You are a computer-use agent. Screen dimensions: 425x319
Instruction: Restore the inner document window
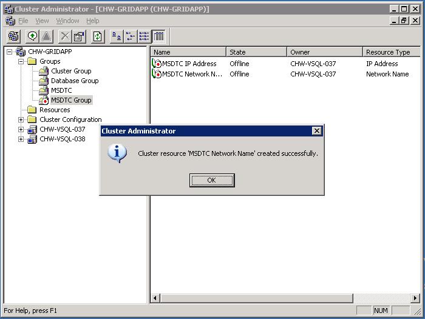click(x=404, y=21)
